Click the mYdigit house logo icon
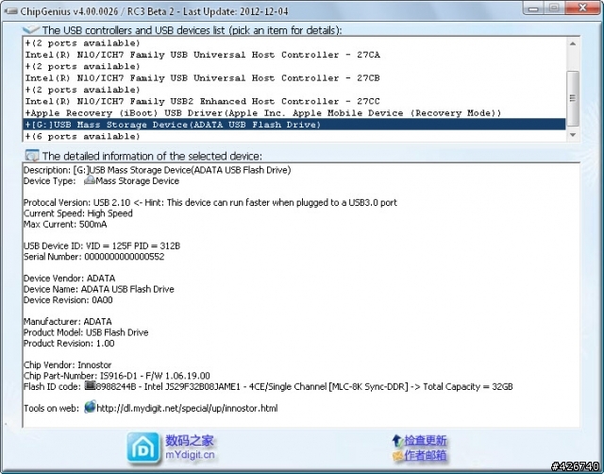 click(x=143, y=448)
